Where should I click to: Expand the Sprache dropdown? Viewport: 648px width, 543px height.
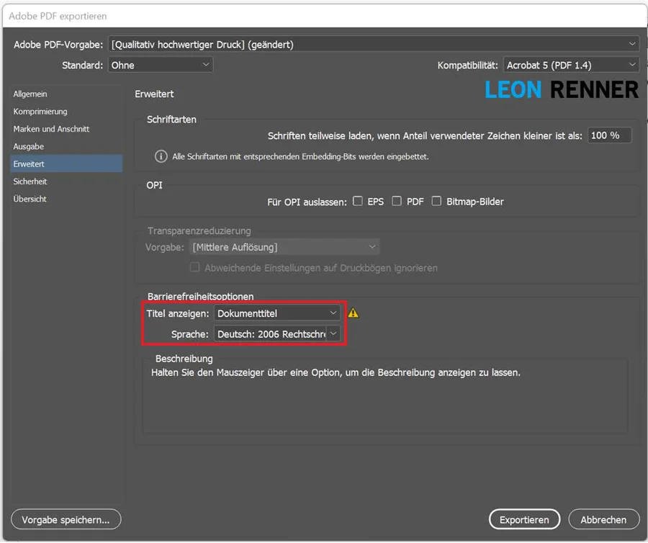click(277, 334)
